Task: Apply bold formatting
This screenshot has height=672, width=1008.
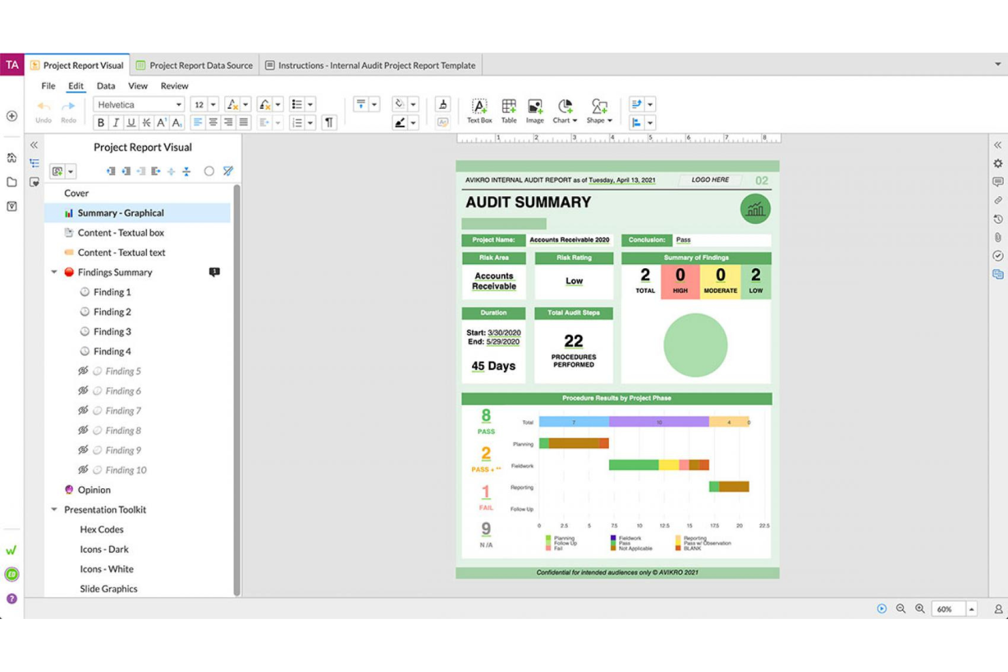Action: tap(101, 123)
